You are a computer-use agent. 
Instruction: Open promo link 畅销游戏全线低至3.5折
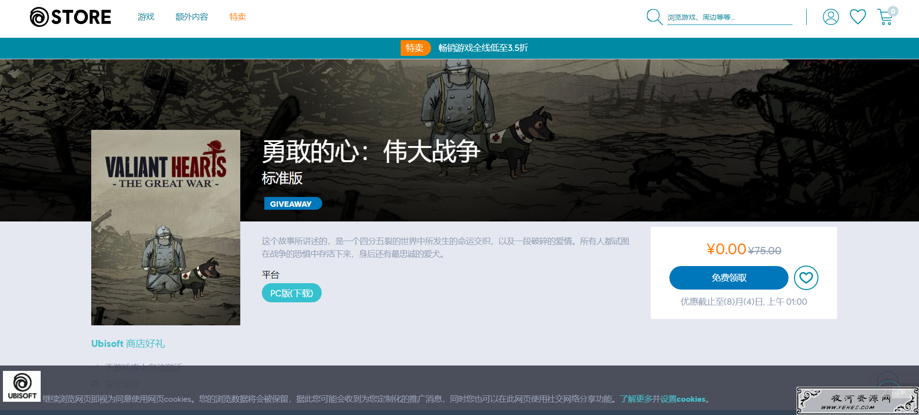[483, 48]
